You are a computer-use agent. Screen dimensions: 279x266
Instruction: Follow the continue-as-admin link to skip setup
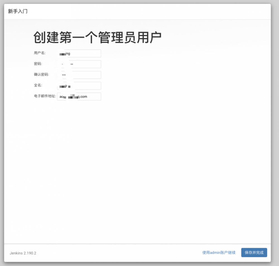coord(219,252)
